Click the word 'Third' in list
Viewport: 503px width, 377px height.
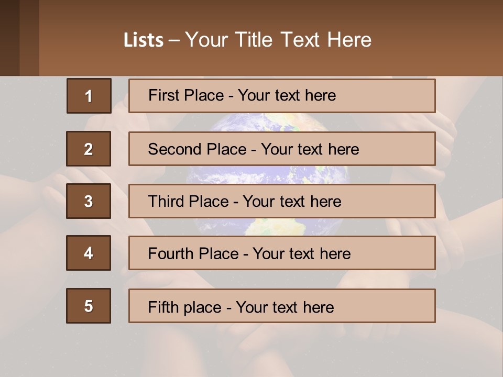[166, 202]
